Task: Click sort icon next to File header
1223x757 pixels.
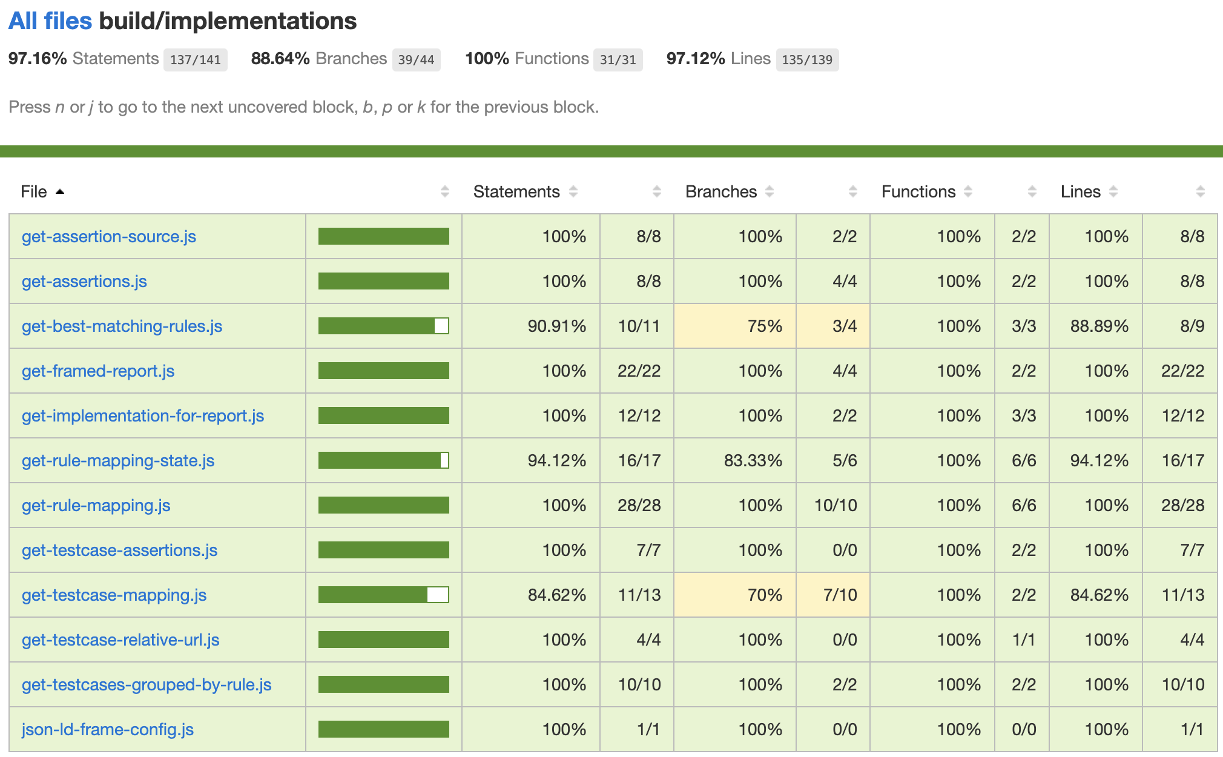Action: point(59,192)
